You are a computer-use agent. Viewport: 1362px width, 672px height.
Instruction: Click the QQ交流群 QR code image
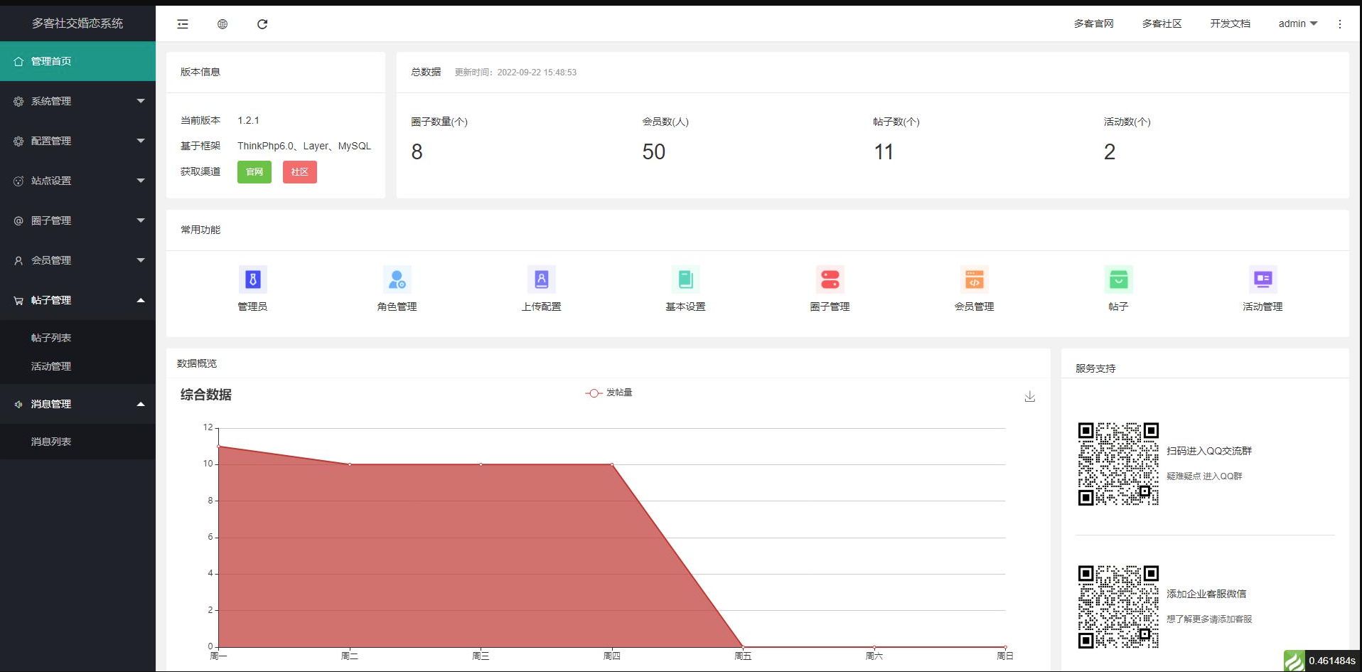(1118, 464)
